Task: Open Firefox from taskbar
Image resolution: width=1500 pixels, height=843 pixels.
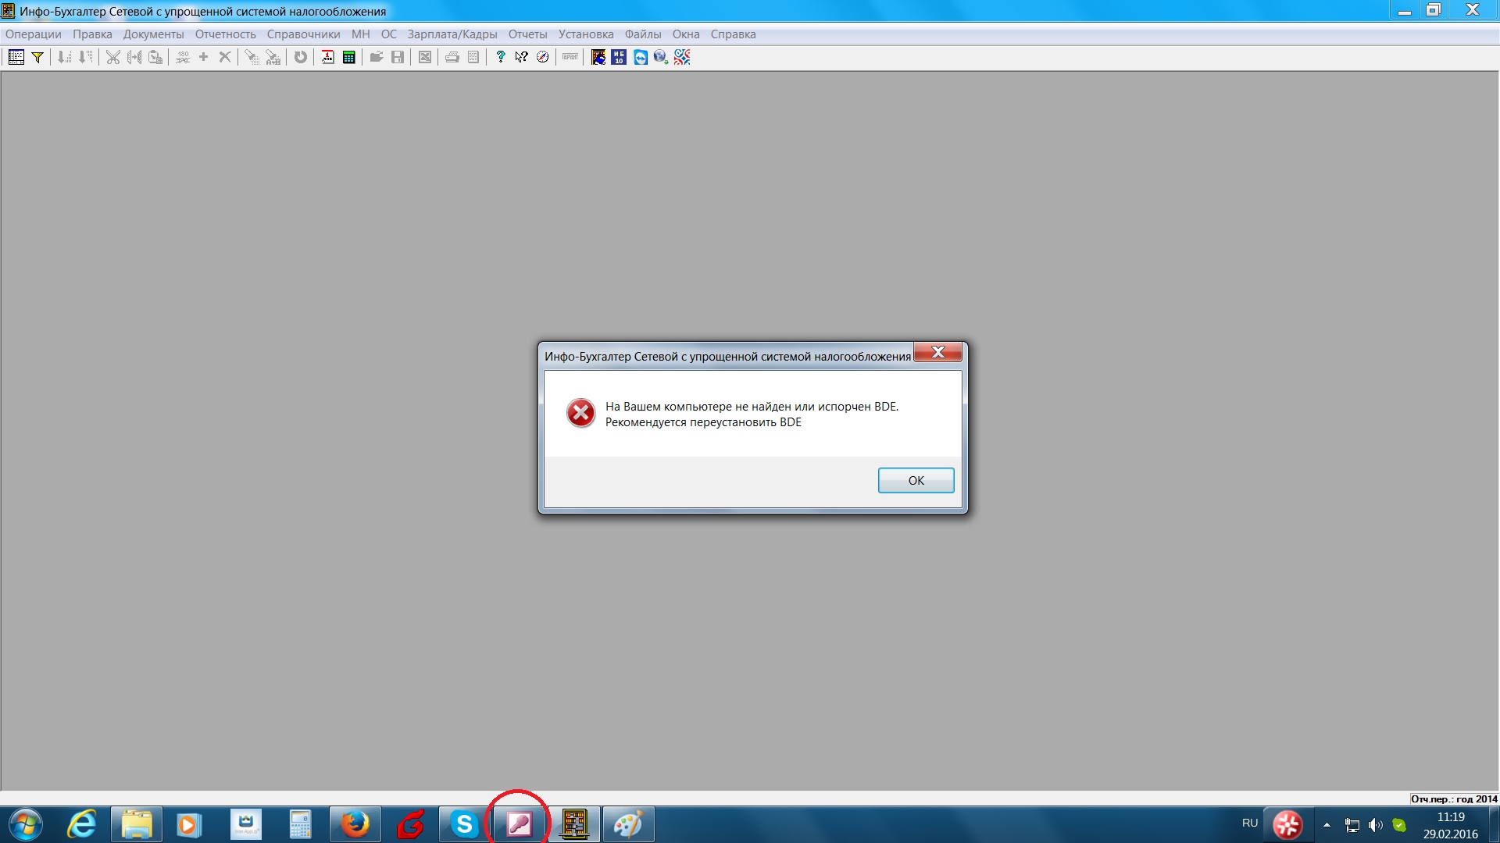Action: pos(355,824)
